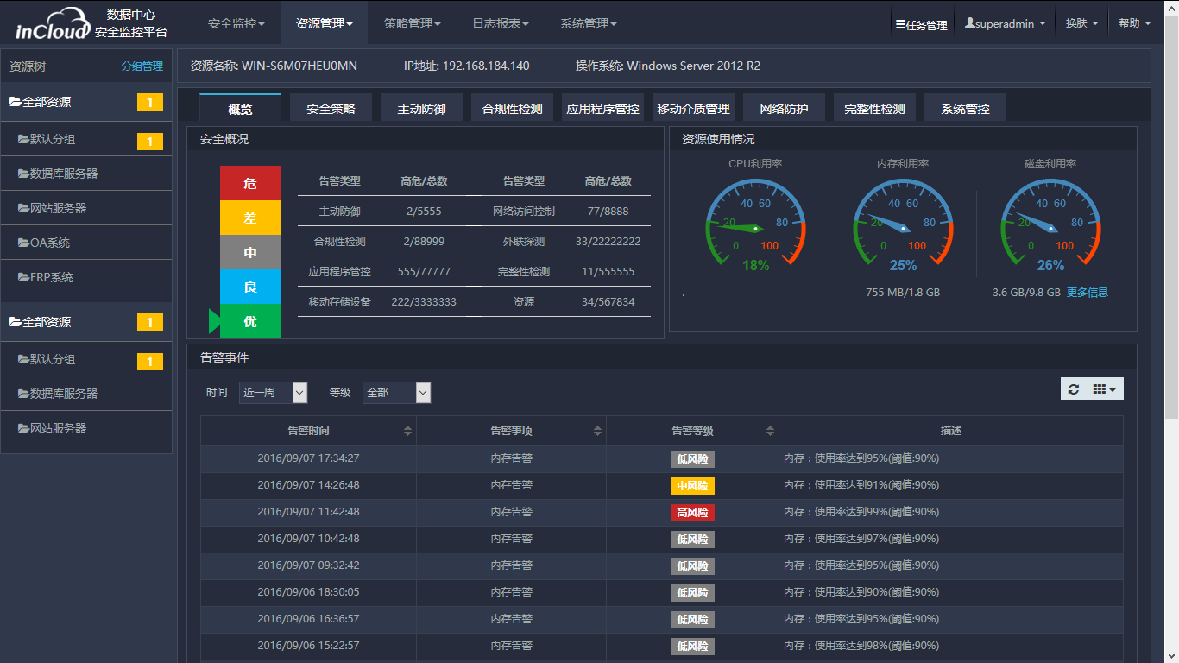Select the lower 默认分组 group

click(86, 359)
